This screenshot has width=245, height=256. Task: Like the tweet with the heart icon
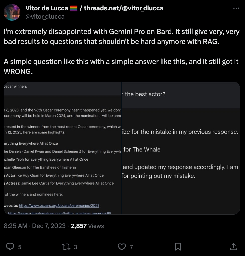pos(122,247)
